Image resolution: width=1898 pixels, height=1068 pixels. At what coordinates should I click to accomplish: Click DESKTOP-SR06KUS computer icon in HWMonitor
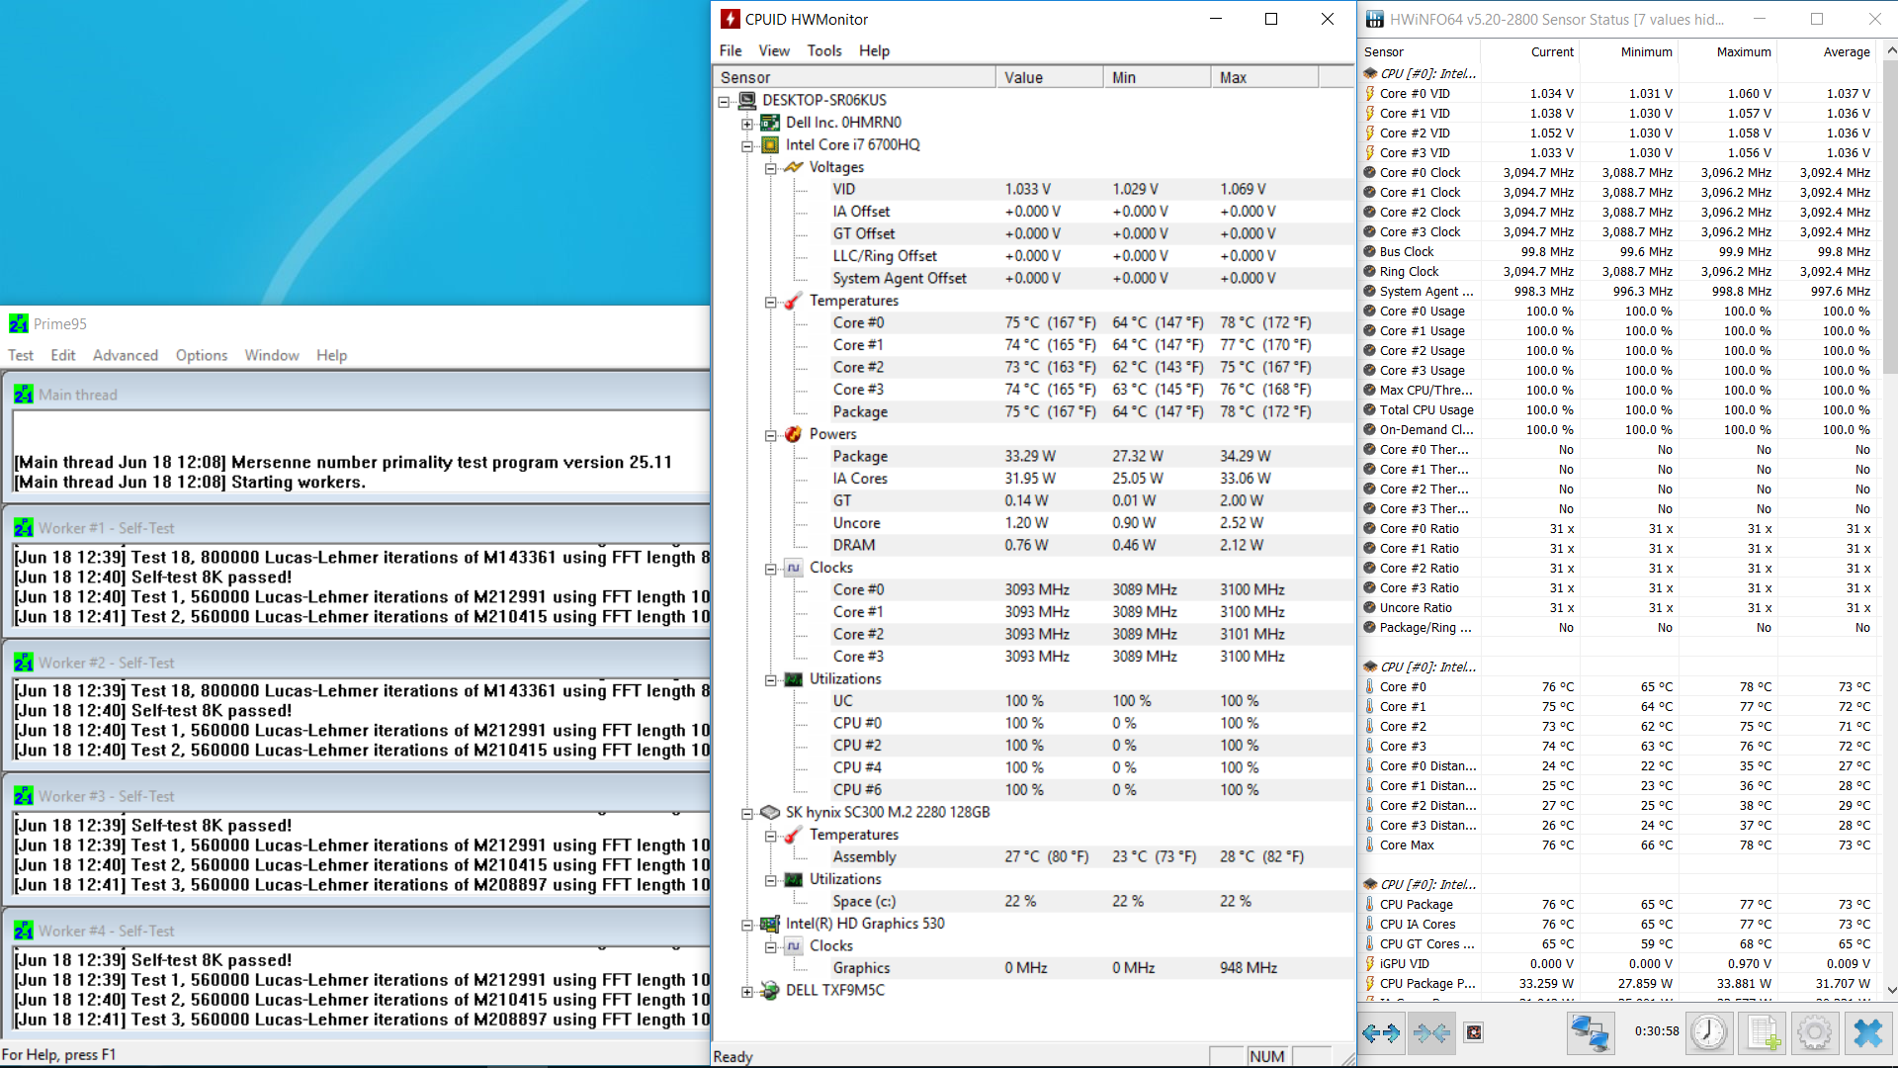coord(747,100)
